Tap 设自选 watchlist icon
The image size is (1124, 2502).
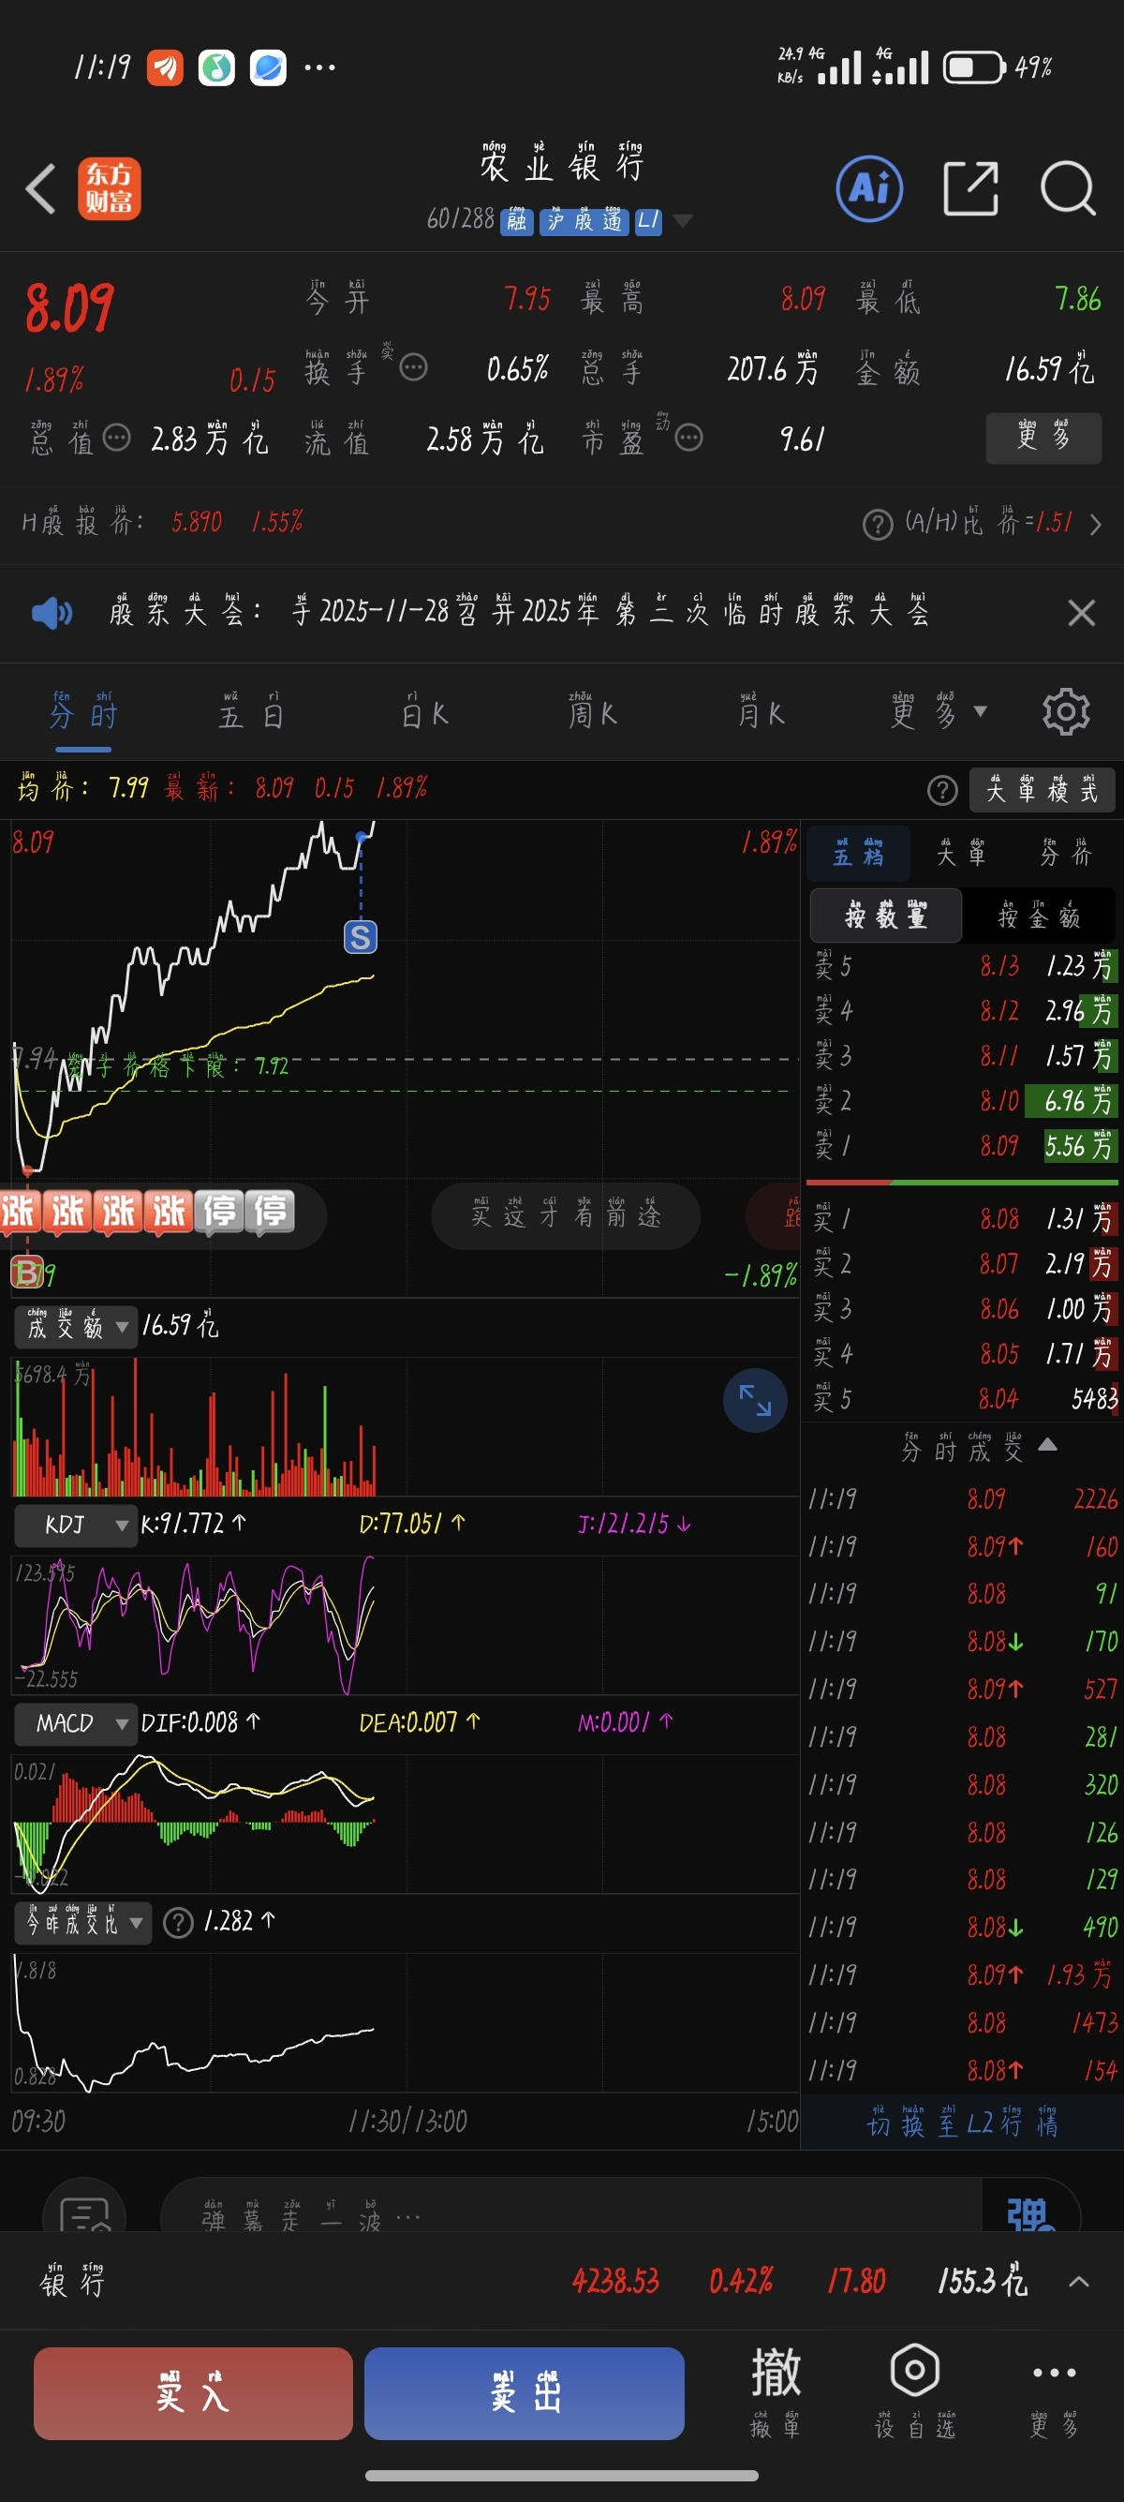pyautogui.click(x=914, y=2391)
